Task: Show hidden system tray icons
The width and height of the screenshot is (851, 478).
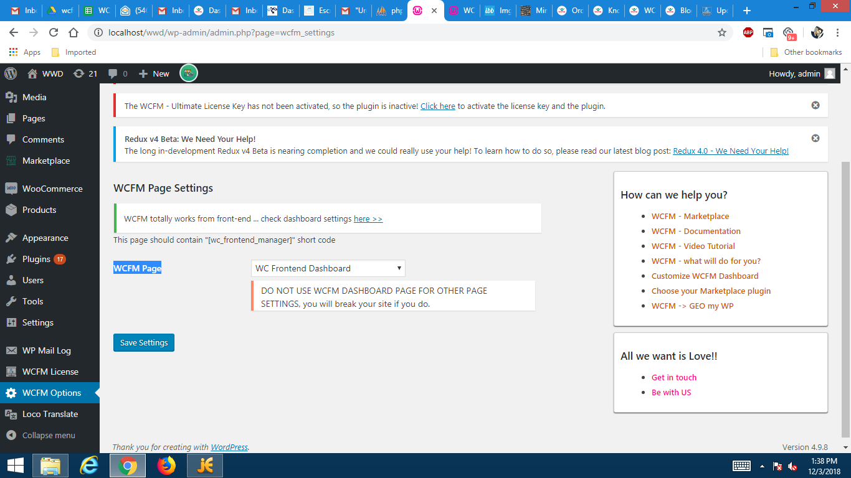Action: click(761, 466)
